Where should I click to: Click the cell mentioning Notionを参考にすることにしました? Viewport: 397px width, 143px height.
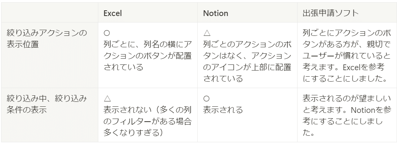pos(347,115)
